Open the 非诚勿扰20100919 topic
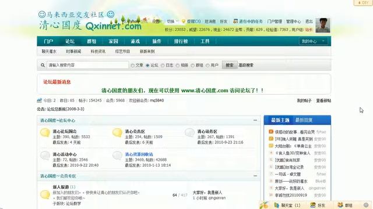This screenshot has width=373, height=209. point(291,195)
